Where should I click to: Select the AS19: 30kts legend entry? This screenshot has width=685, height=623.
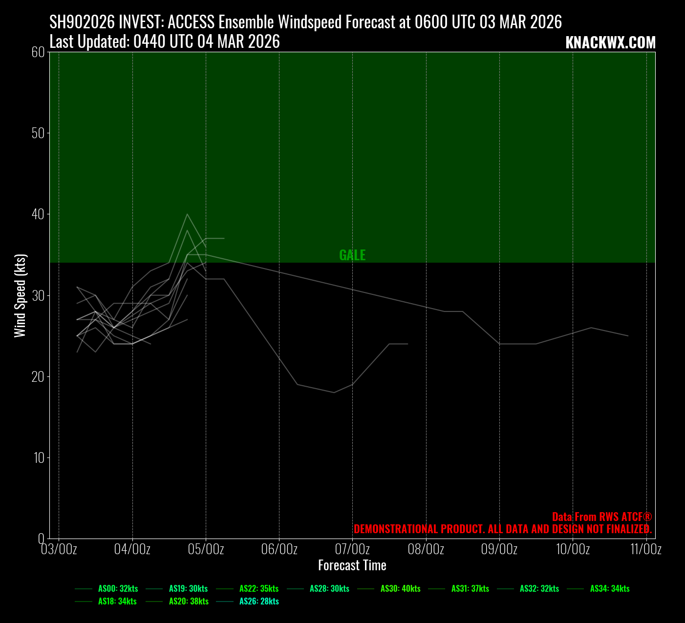click(x=188, y=589)
